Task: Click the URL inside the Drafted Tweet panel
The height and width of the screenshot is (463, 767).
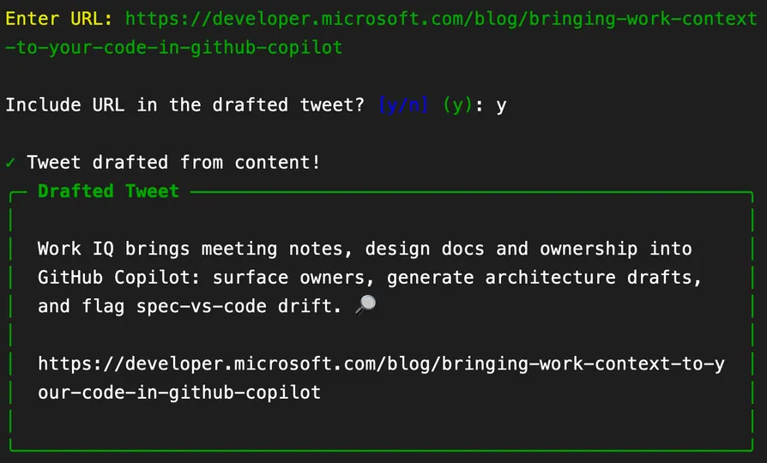Action: coord(381,377)
